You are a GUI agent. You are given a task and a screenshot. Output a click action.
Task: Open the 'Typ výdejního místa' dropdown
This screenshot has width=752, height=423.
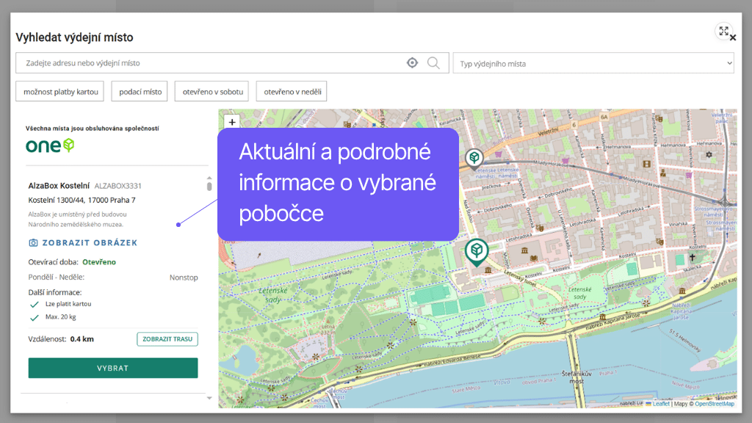click(x=593, y=62)
